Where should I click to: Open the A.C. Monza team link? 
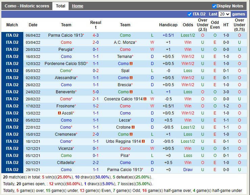pyautogui.click(x=124, y=42)
